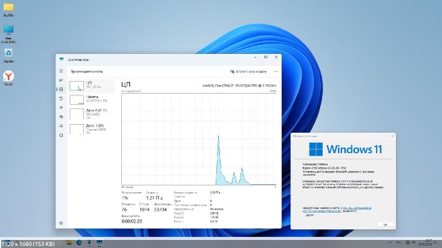Open the Users page in Task Manager sidebar
Image resolution: width=442 pixels, height=248 pixels.
(x=61, y=117)
